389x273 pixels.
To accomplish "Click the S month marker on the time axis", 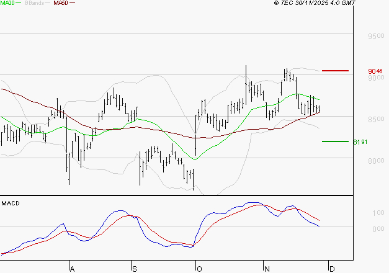I will click(135, 269).
